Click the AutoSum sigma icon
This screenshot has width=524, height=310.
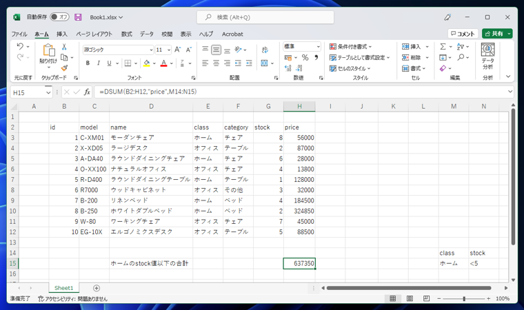[443, 46]
